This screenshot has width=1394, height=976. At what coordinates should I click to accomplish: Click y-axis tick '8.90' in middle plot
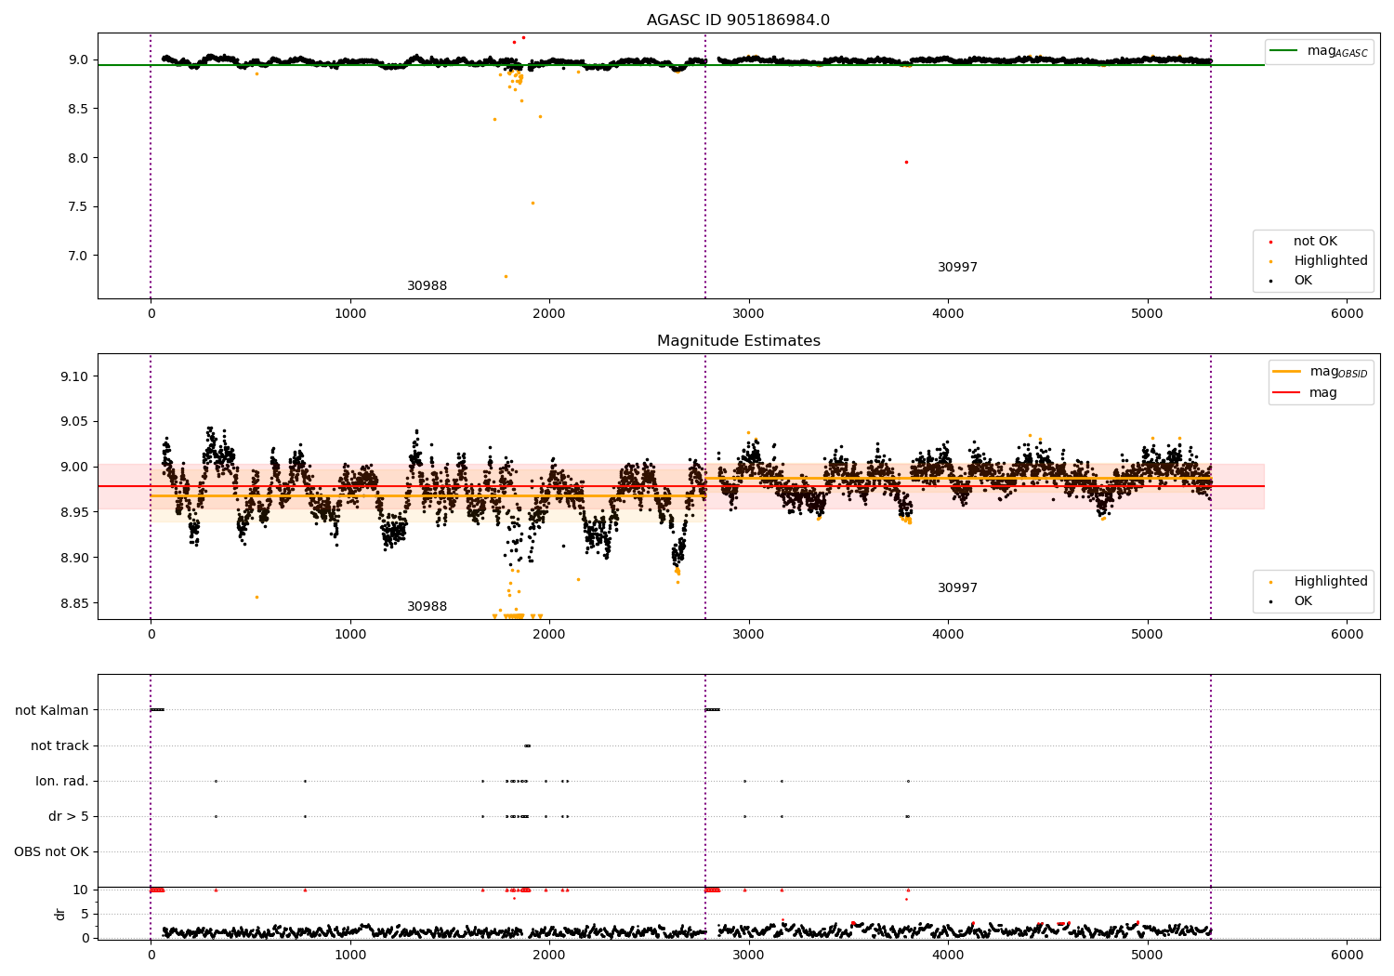75,558
